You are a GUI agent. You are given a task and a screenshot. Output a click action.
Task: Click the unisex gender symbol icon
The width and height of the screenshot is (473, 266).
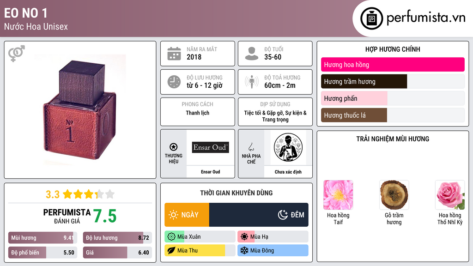click(17, 54)
